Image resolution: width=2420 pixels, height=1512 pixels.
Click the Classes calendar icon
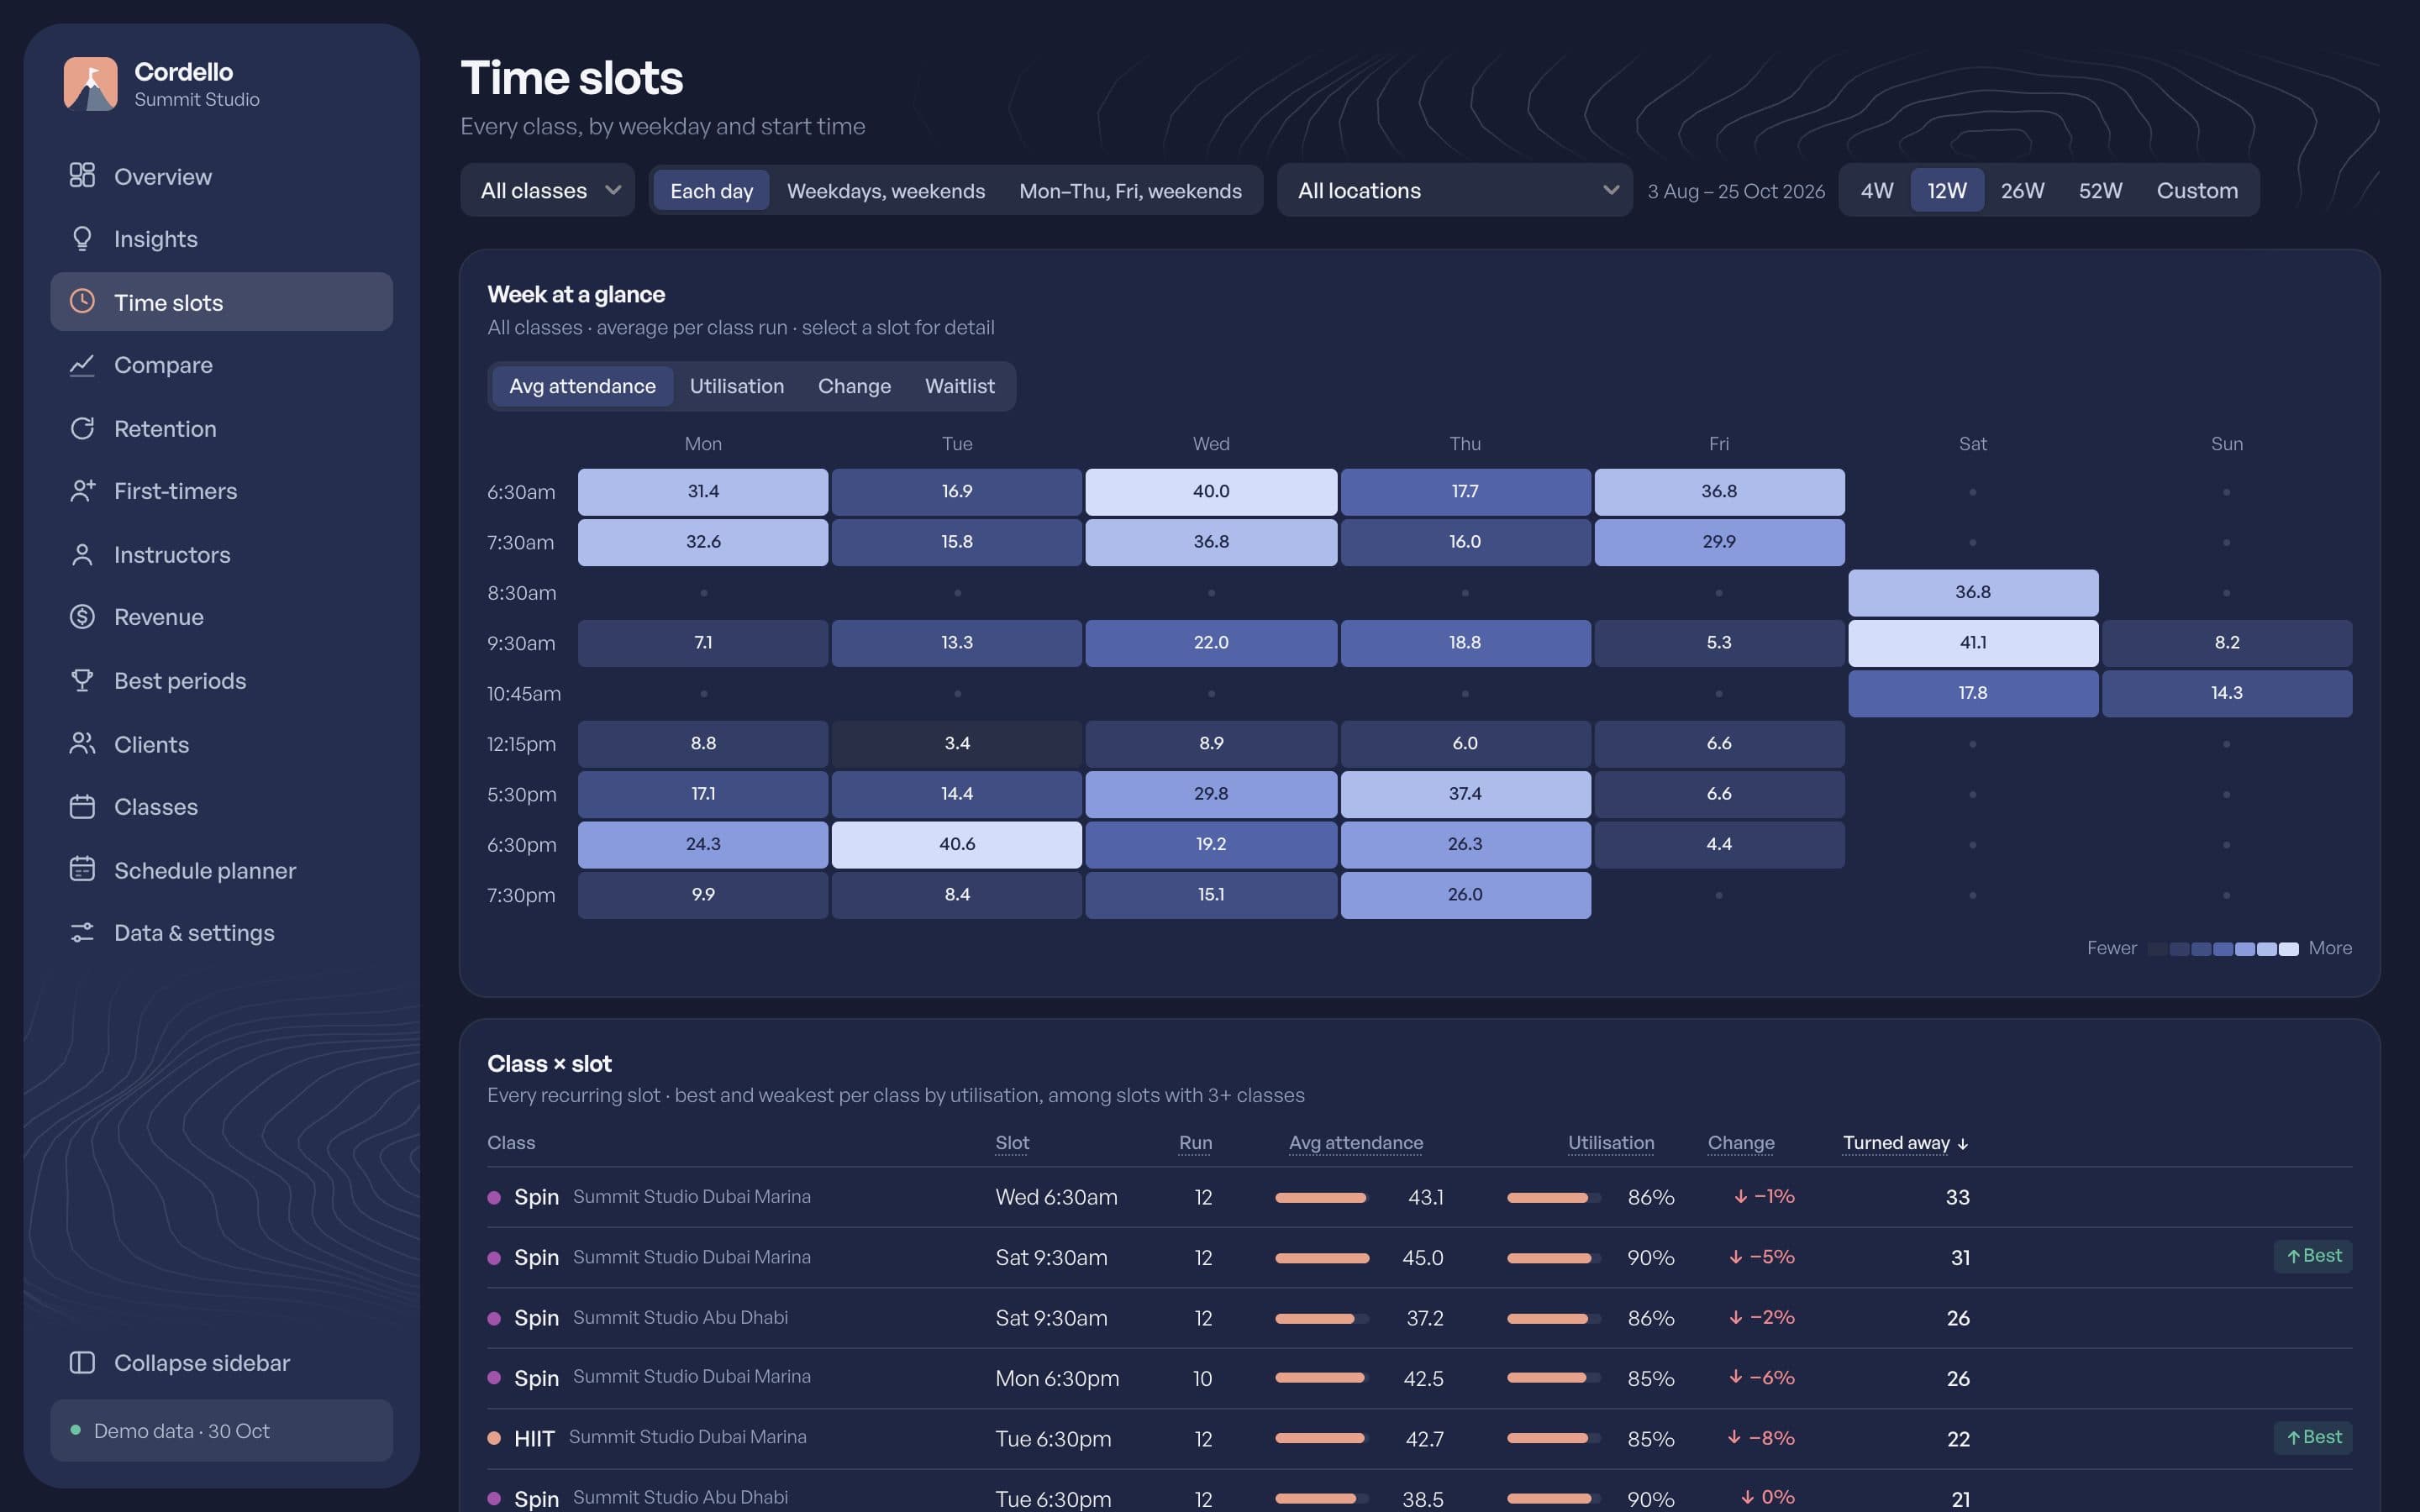click(x=82, y=806)
